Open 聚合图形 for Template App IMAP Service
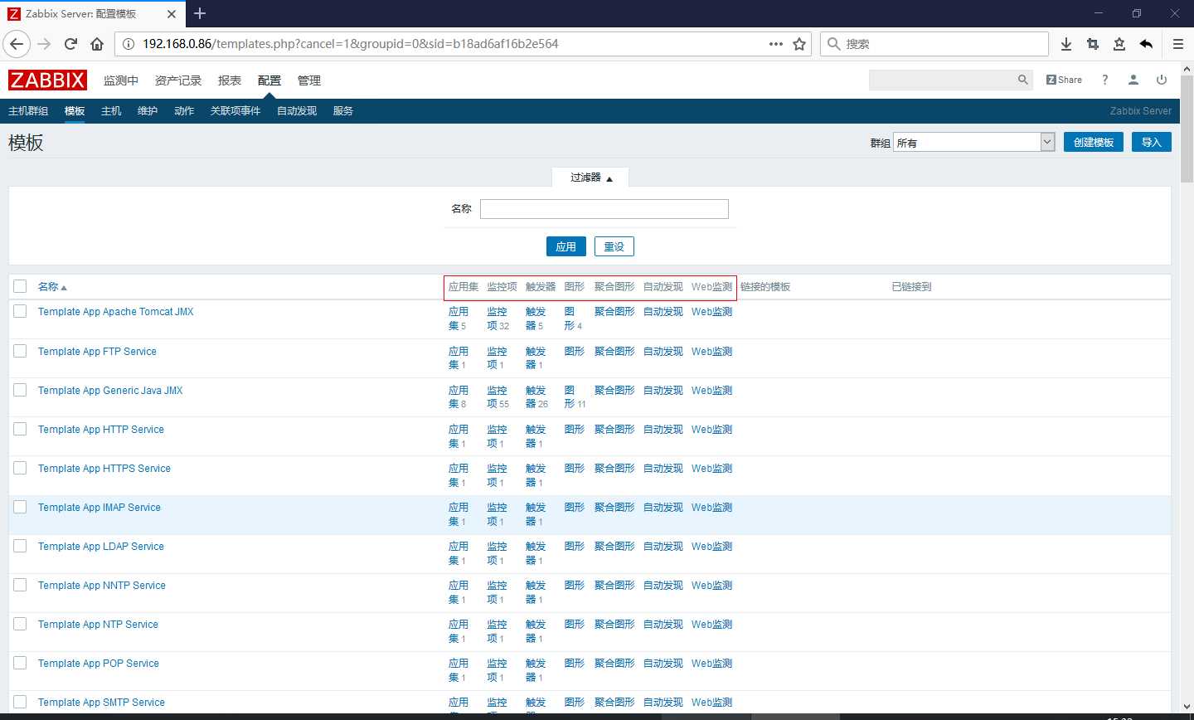Viewport: 1194px width, 720px height. (614, 508)
